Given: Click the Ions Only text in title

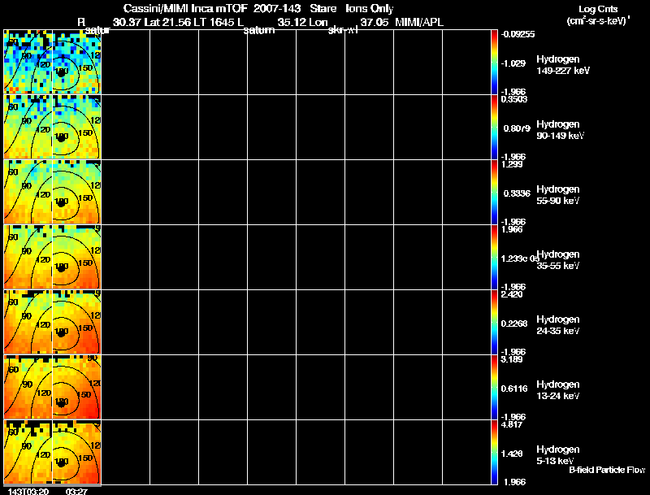Looking at the screenshot, I should click(370, 9).
